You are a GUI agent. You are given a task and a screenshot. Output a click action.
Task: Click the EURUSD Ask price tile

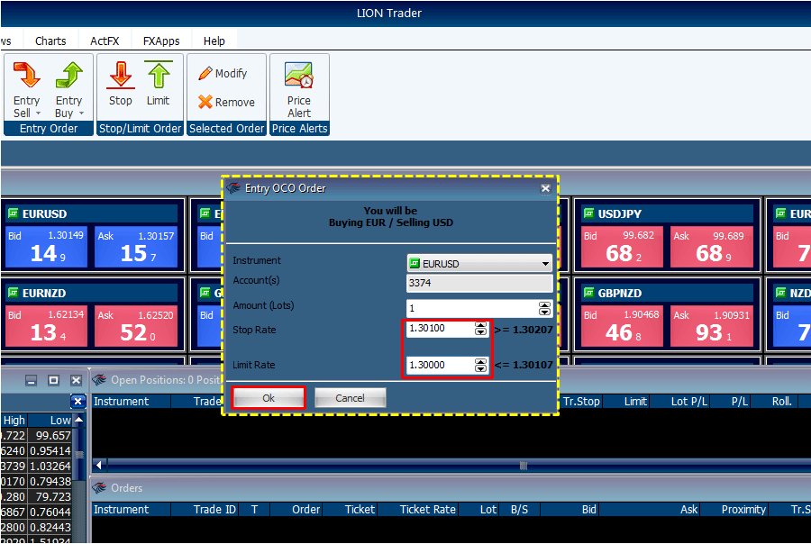pos(136,246)
